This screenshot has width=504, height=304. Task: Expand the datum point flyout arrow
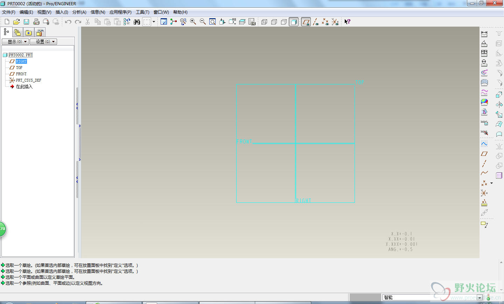coord(491,183)
